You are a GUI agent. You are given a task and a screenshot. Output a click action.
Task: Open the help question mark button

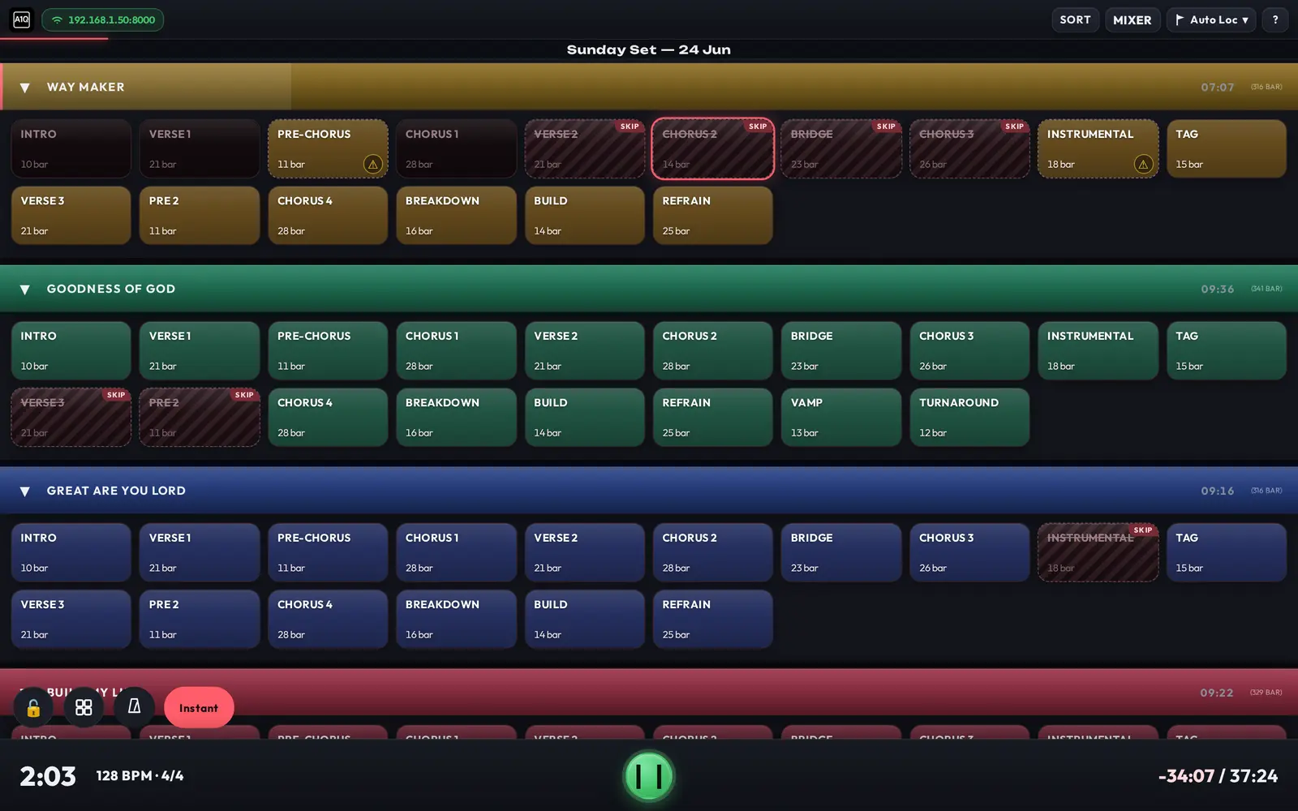click(1275, 19)
